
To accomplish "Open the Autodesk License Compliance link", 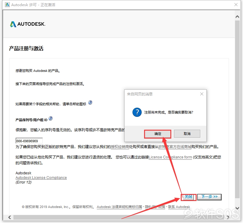I will 41,178.
